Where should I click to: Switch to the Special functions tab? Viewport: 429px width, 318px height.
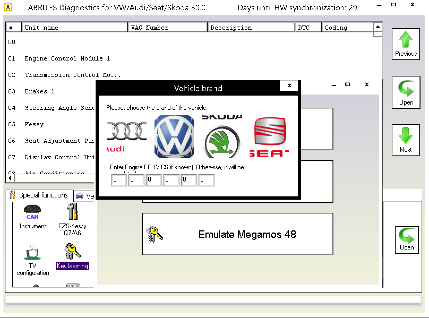(39, 195)
